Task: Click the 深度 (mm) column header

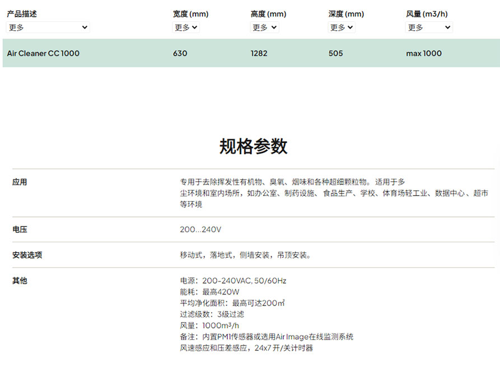Action: (x=346, y=14)
